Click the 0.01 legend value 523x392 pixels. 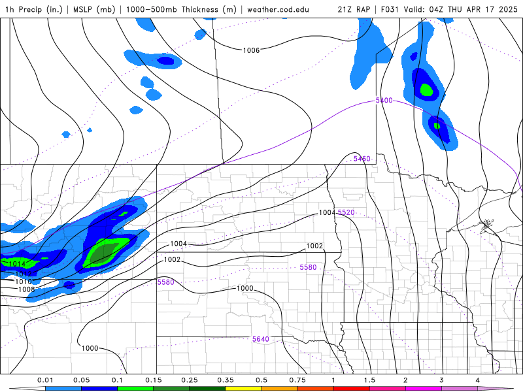tap(45, 380)
